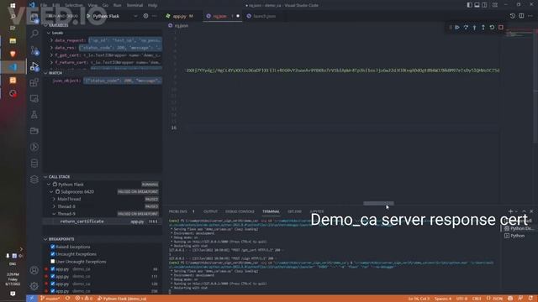Expand the f_get_cert variable
Viewport: 538px width, 302px height.
[51, 55]
